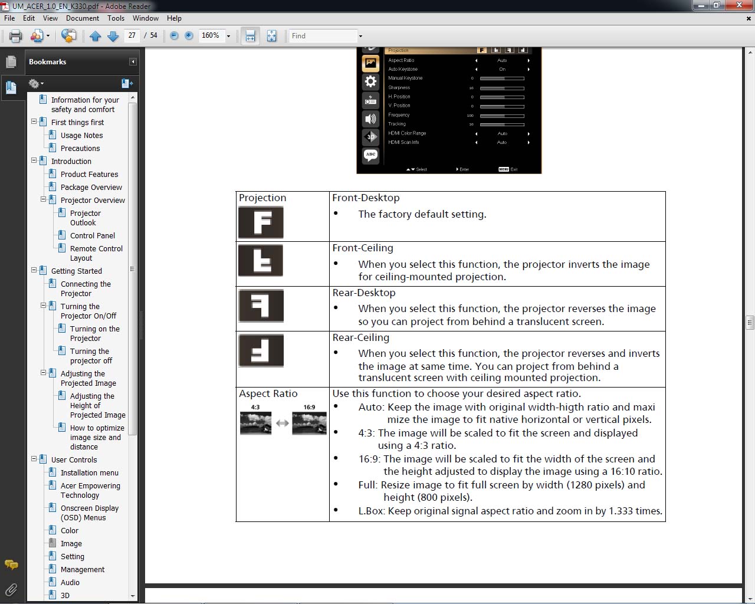Click the Print toolbar icon

[16, 36]
